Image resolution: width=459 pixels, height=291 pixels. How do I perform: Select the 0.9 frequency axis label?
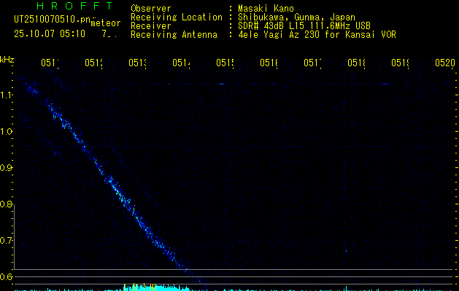[x=7, y=168]
